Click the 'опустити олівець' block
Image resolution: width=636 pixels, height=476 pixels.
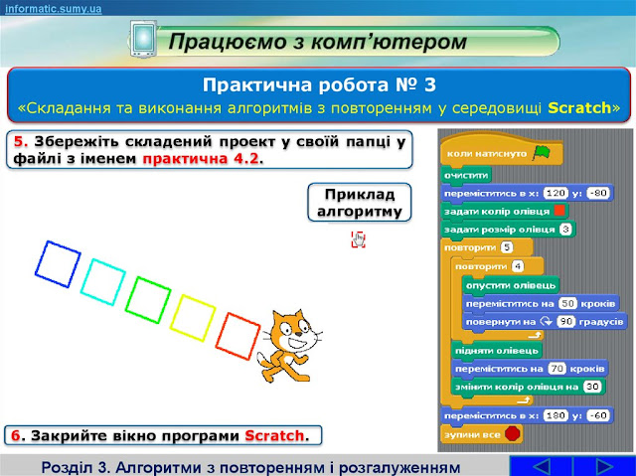click(510, 285)
